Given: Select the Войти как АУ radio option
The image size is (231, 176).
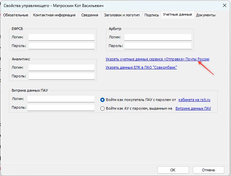Looking at the screenshot, I should (x=102, y=109).
